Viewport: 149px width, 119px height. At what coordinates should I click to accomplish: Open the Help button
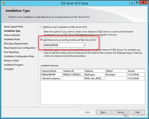[x=137, y=112]
